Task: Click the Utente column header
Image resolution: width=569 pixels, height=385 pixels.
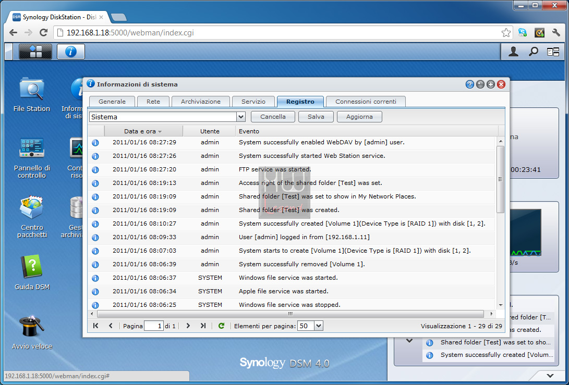Action: [x=210, y=131]
